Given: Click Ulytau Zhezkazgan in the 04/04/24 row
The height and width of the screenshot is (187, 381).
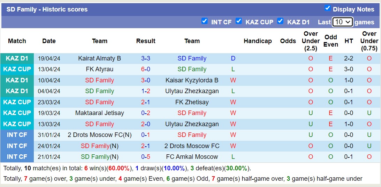Looking at the screenshot, I should coord(192,91).
